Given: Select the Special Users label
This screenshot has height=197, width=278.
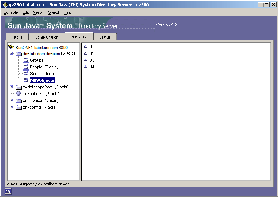Looking at the screenshot, I should point(42,74).
